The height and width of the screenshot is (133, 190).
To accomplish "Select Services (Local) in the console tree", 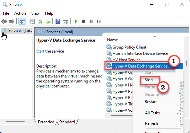I will [x=17, y=31].
